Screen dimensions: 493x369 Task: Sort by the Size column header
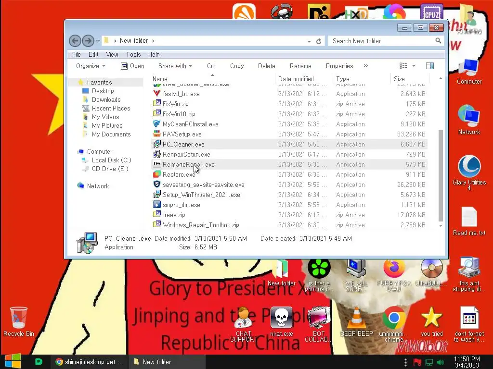[410, 79]
